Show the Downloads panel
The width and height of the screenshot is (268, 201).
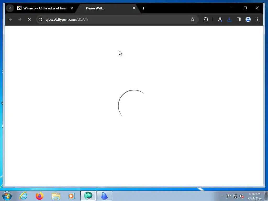[x=229, y=19]
